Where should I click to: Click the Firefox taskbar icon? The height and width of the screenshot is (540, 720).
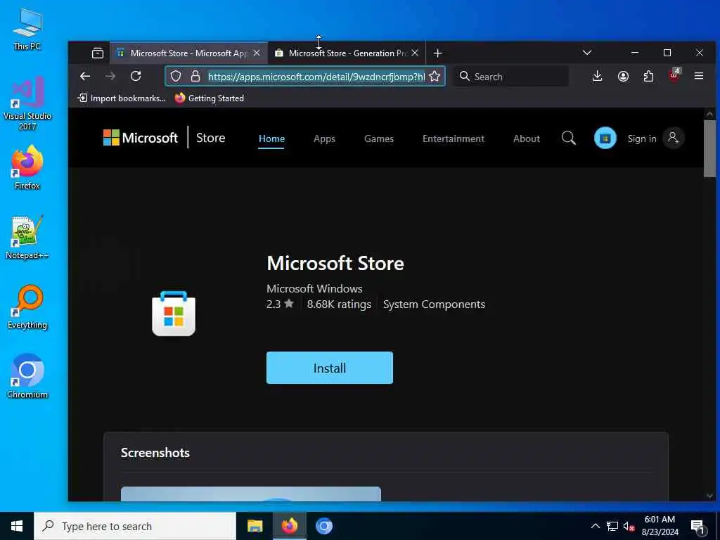(289, 526)
